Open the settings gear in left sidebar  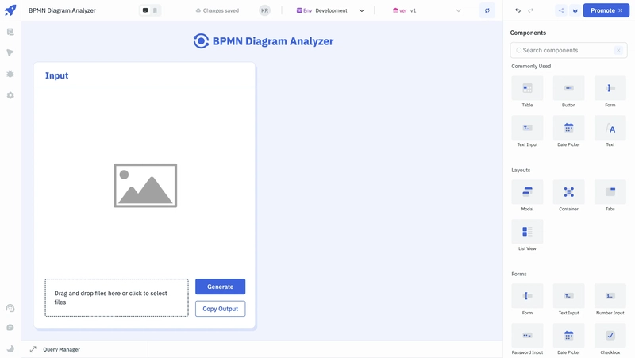10,95
